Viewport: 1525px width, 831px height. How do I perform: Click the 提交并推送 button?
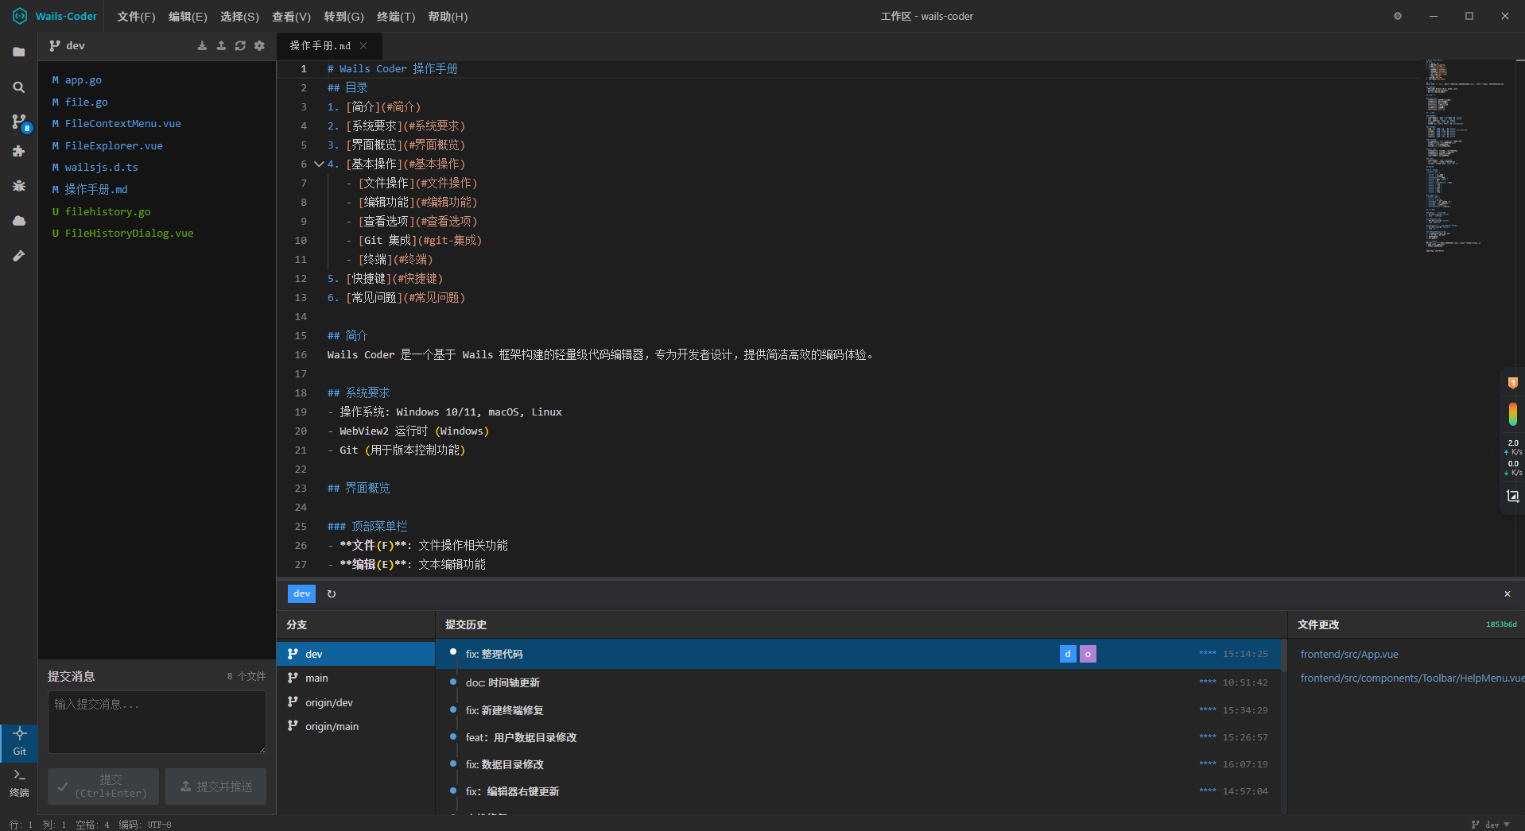pyautogui.click(x=216, y=787)
